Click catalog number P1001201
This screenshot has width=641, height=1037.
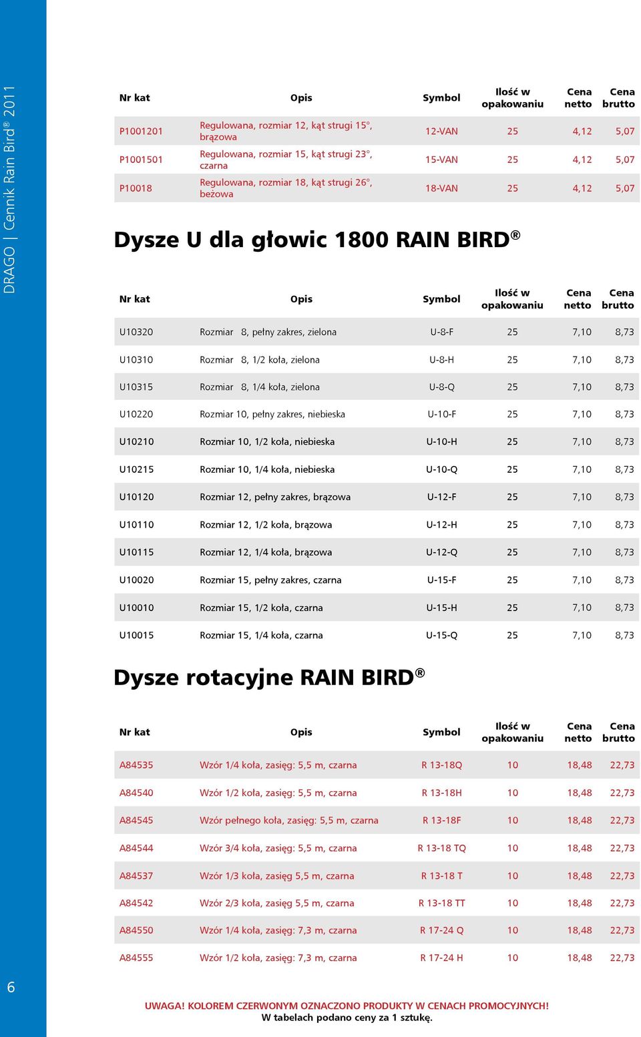pyautogui.click(x=141, y=132)
